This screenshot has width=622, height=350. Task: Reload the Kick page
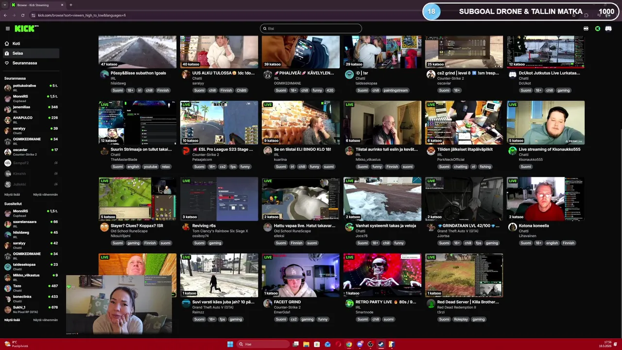coord(22,15)
